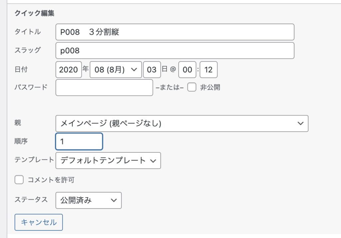Click the day field showing 03
This screenshot has width=341, height=238.
coord(152,70)
